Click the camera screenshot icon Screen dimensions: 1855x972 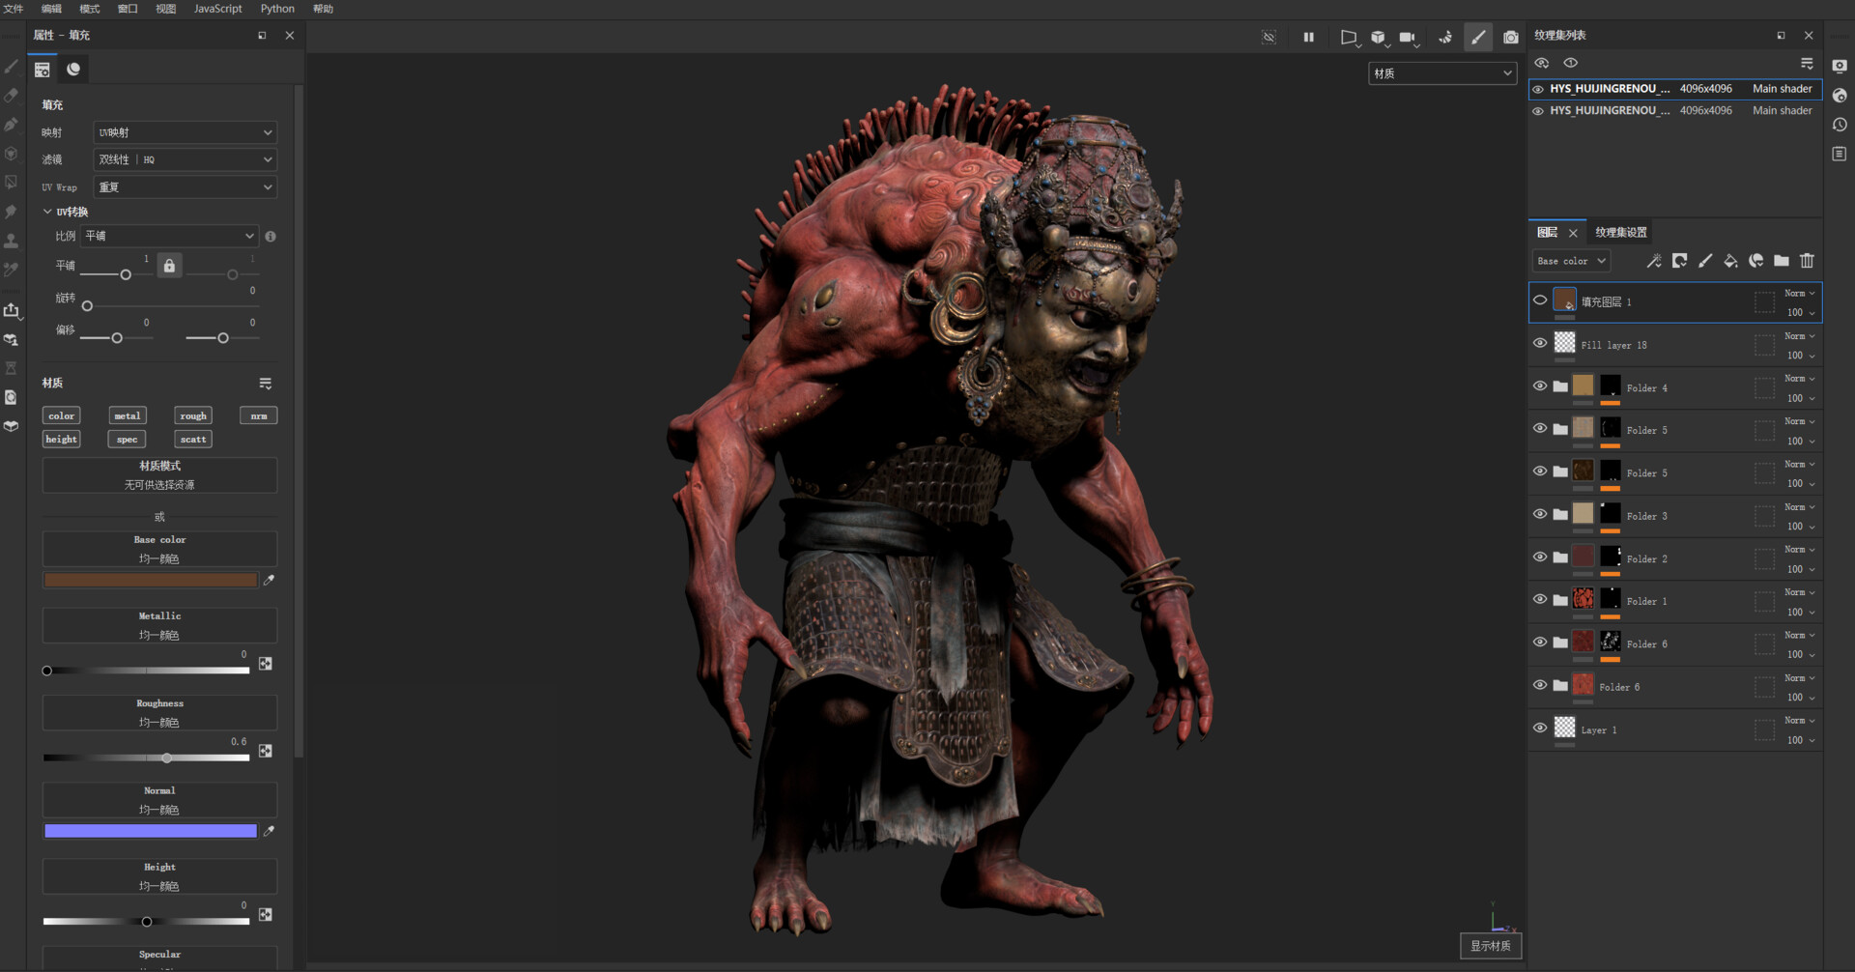1511,38
